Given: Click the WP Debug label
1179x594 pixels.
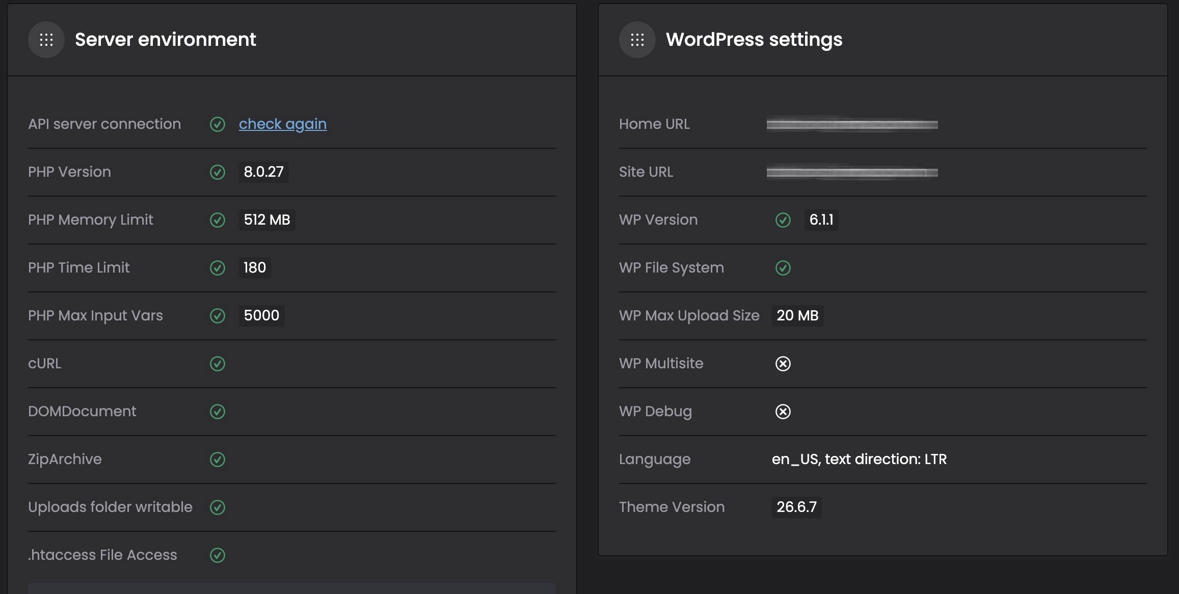Looking at the screenshot, I should [x=655, y=411].
